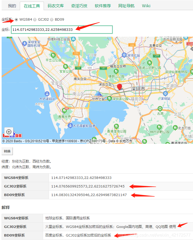Click the S301 road shield
The width and height of the screenshot is (193, 240).
[x=103, y=68]
